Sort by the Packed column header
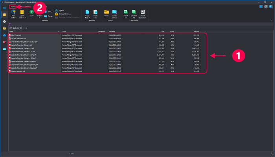Screen dimensions: 275x157 tap(196, 31)
